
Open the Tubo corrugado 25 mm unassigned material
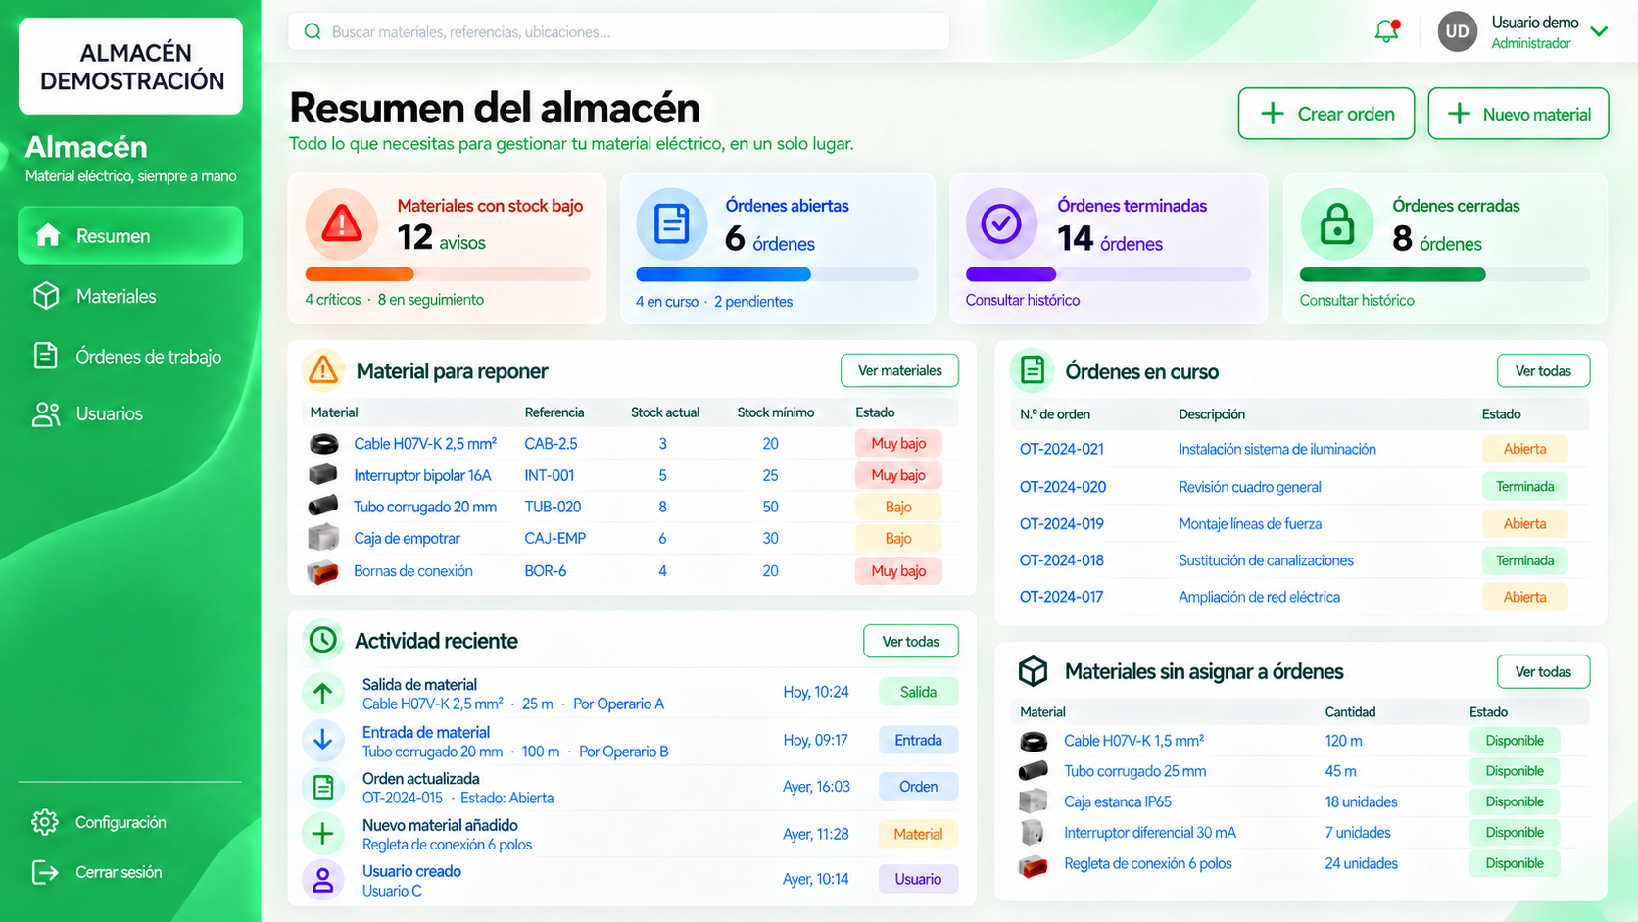tap(1134, 771)
